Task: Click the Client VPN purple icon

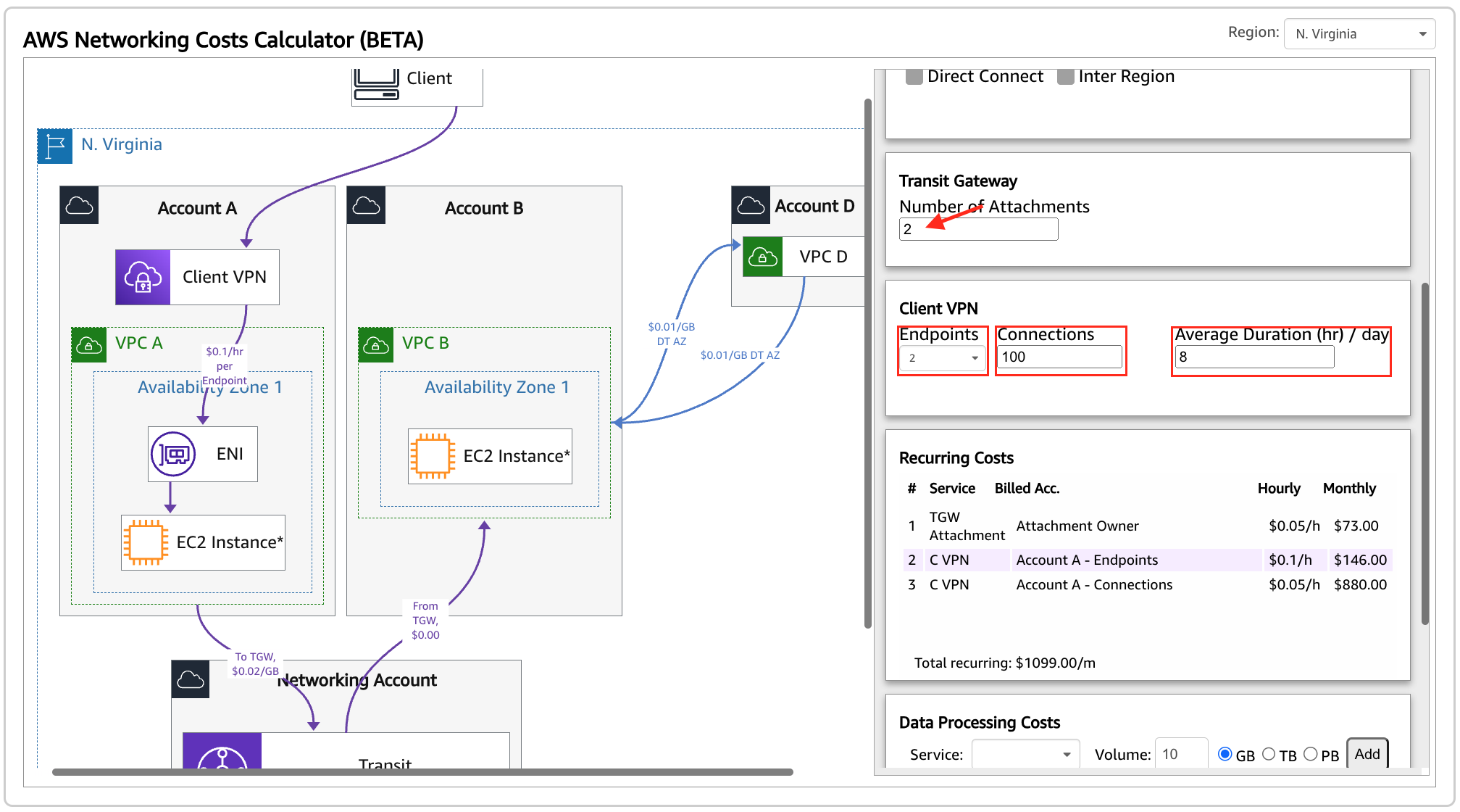Action: pyautogui.click(x=143, y=277)
